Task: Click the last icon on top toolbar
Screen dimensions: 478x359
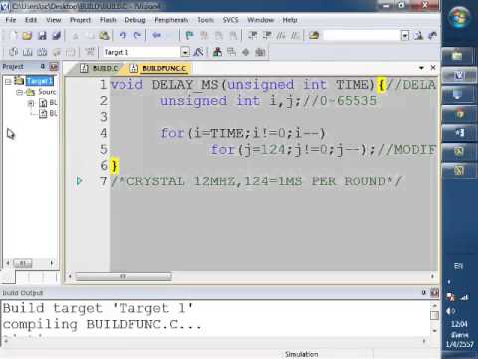Action: tap(432, 35)
